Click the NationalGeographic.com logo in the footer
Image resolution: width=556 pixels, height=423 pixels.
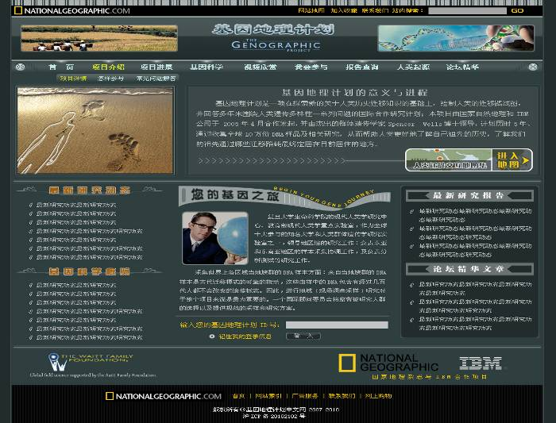click(x=164, y=396)
